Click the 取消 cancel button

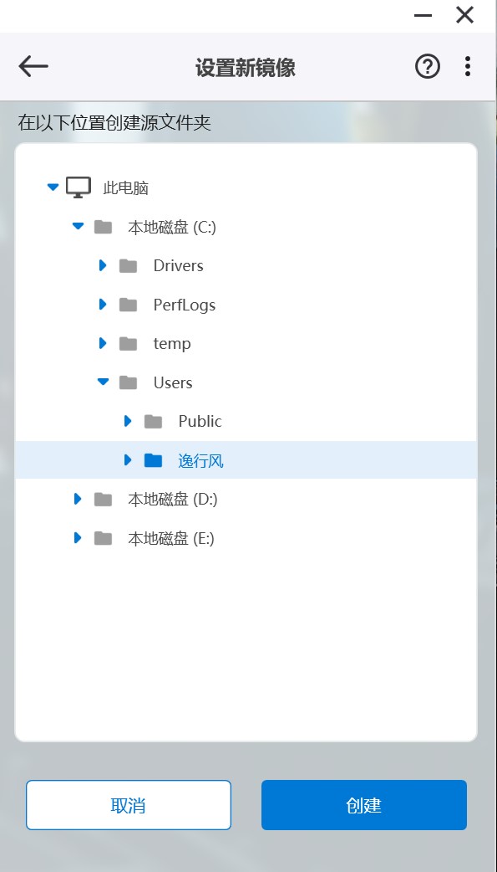[x=129, y=804]
